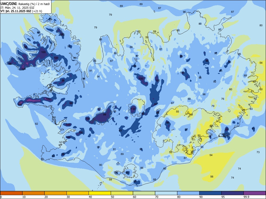Click the "UWC/DINI" title text
Viewport: 266px width, 199px height.
tap(9, 4)
